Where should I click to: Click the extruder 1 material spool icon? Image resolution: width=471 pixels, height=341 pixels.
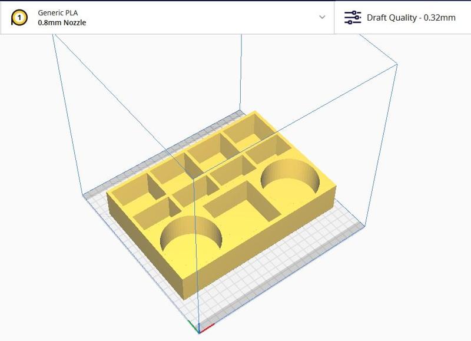19,18
